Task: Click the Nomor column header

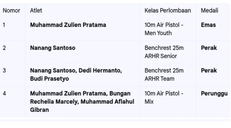Action: click(x=12, y=11)
